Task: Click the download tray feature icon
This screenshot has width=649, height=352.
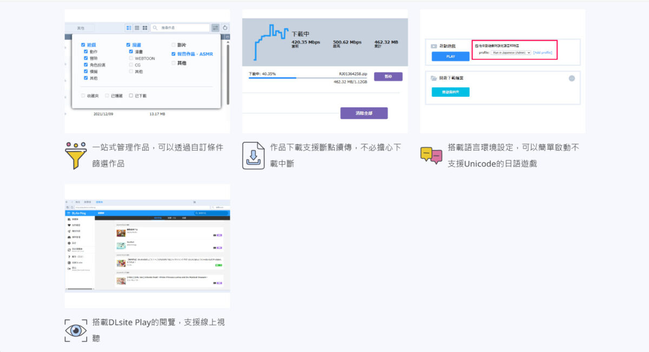Action: pyautogui.click(x=253, y=155)
